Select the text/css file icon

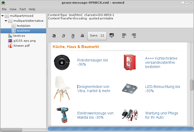[10, 36]
